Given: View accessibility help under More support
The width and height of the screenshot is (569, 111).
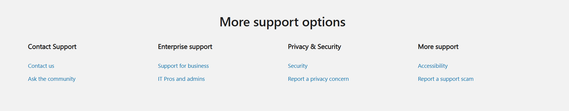Looking at the screenshot, I should pos(432,66).
